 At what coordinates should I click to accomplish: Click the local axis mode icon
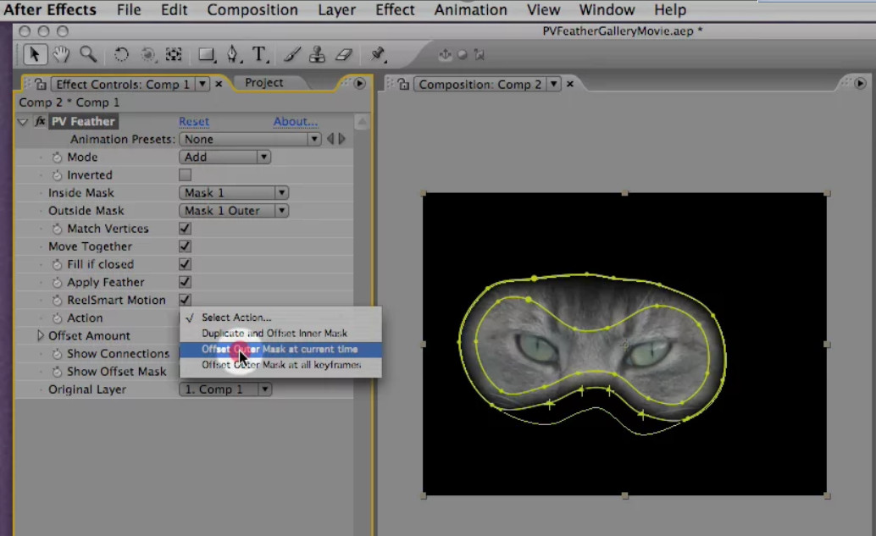(x=446, y=55)
